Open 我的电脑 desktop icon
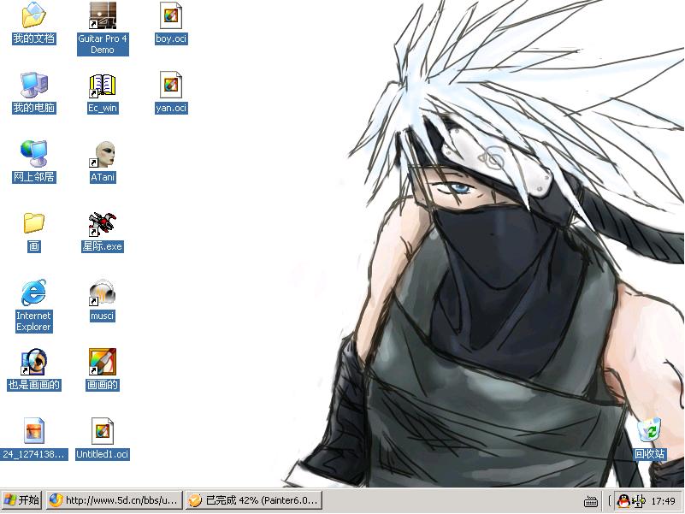This screenshot has height=514, width=685. click(x=33, y=85)
